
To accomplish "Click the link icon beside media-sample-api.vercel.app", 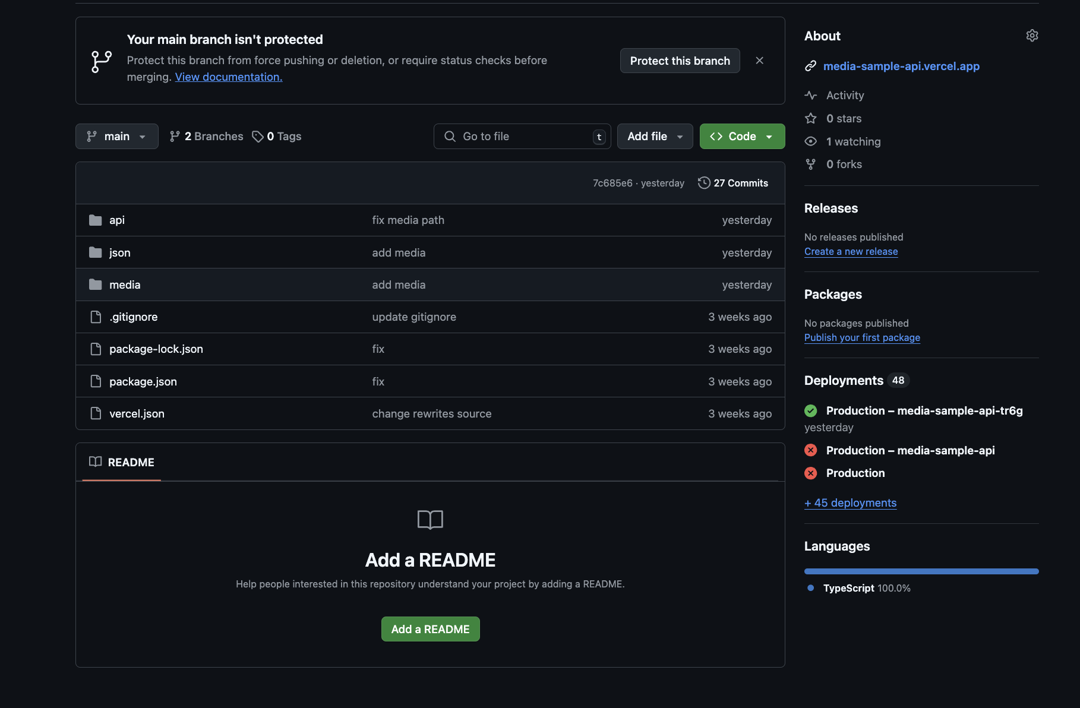I will (x=810, y=66).
